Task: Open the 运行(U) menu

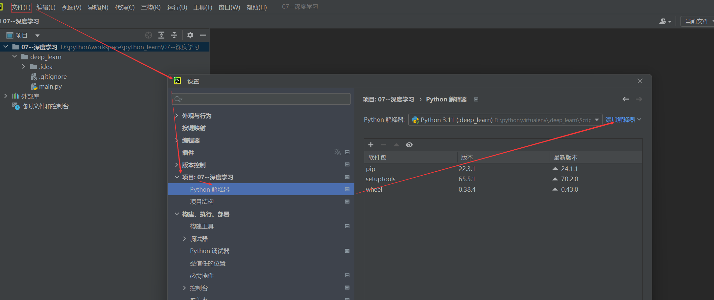Action: point(177,7)
